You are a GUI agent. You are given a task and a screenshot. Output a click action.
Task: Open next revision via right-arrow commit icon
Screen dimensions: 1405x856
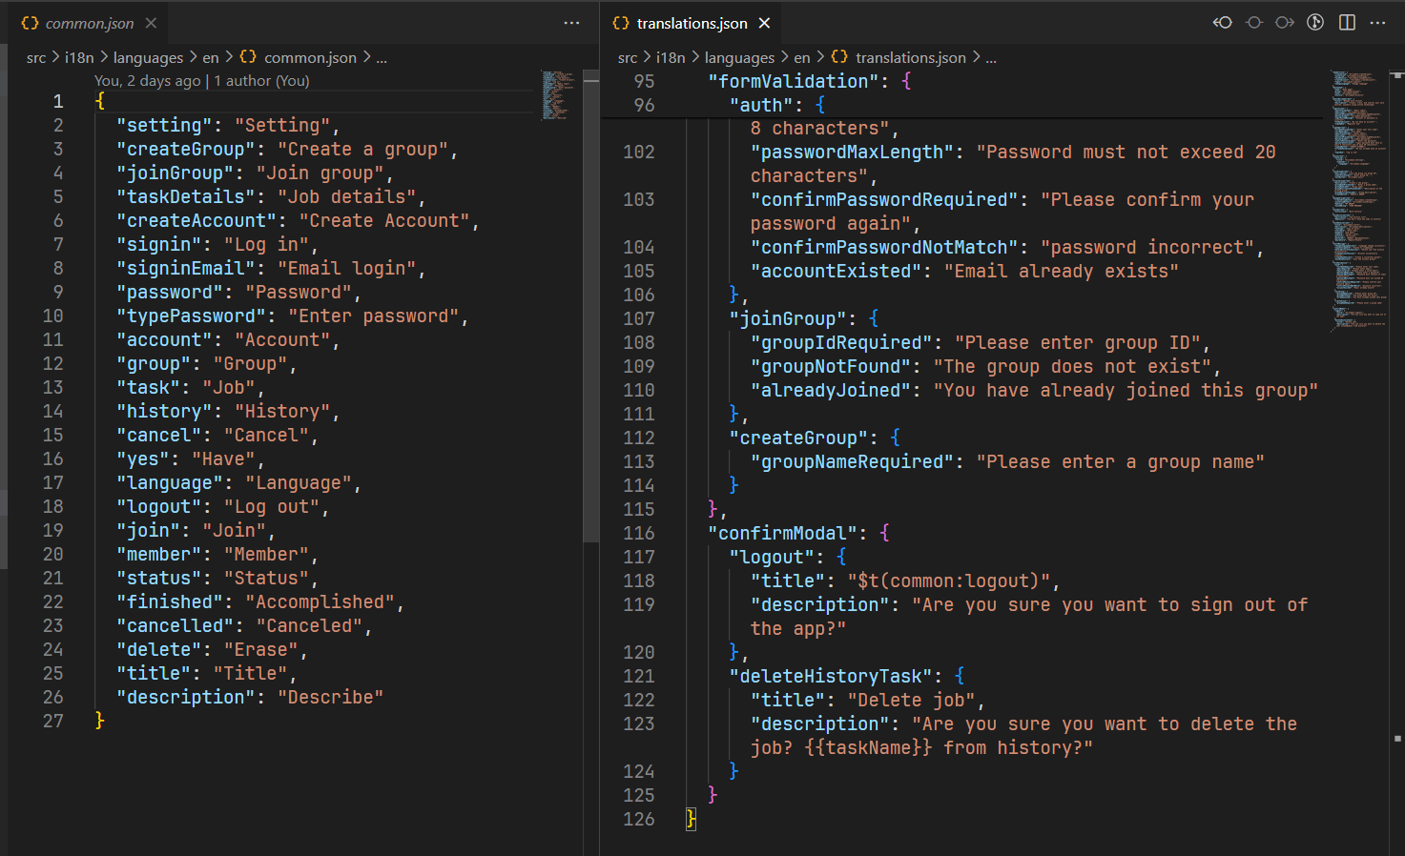[x=1285, y=22]
